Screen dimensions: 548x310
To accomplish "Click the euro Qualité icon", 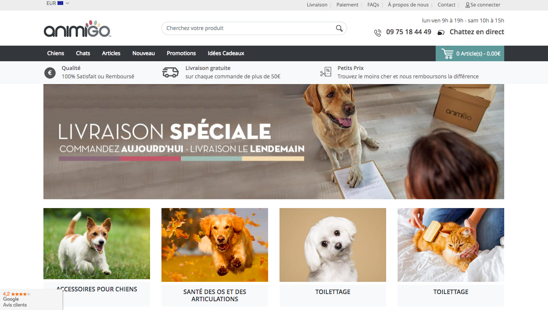I will [50, 73].
